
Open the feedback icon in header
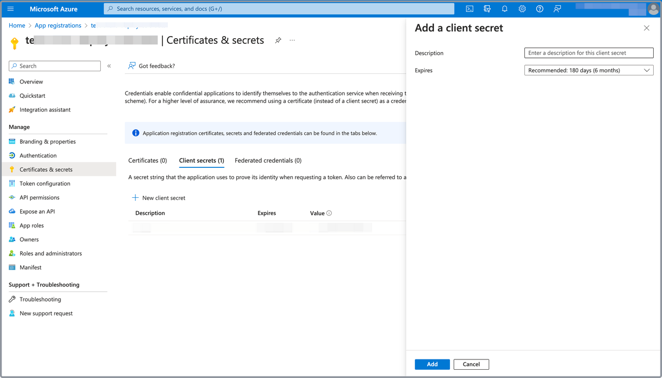click(557, 9)
